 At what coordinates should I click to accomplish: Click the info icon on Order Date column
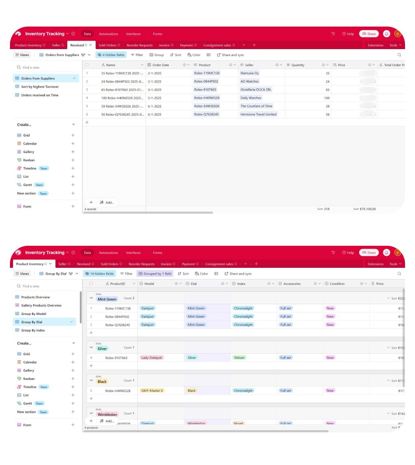(x=184, y=65)
